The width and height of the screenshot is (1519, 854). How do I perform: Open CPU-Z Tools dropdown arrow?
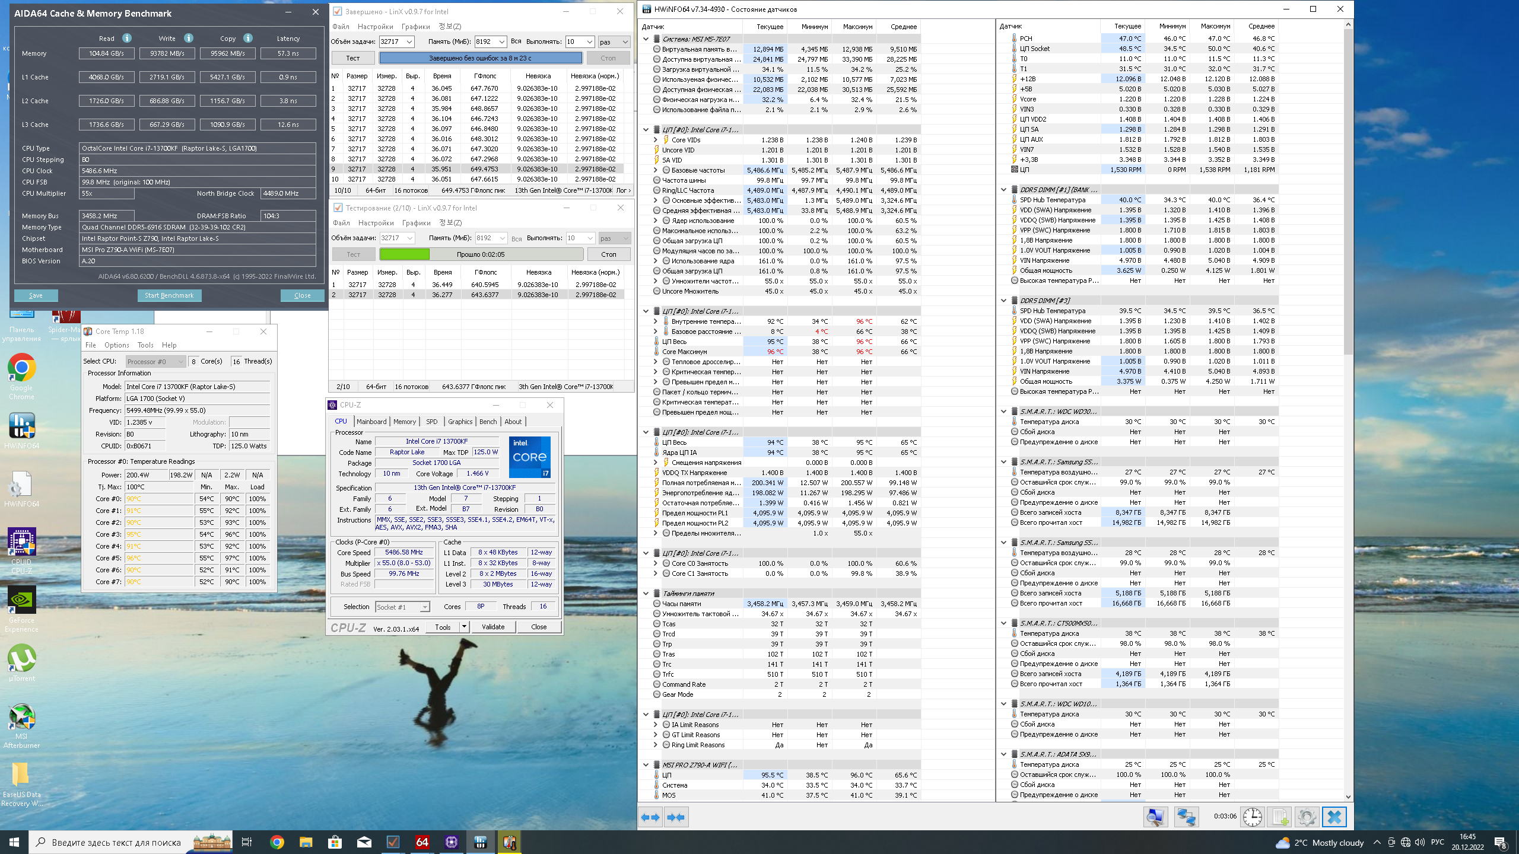pos(464,627)
